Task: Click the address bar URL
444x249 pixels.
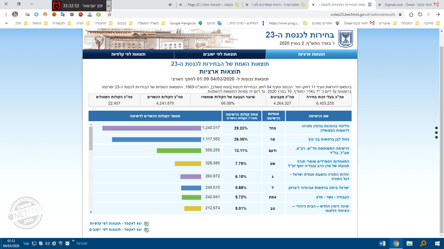Action: coord(363,14)
